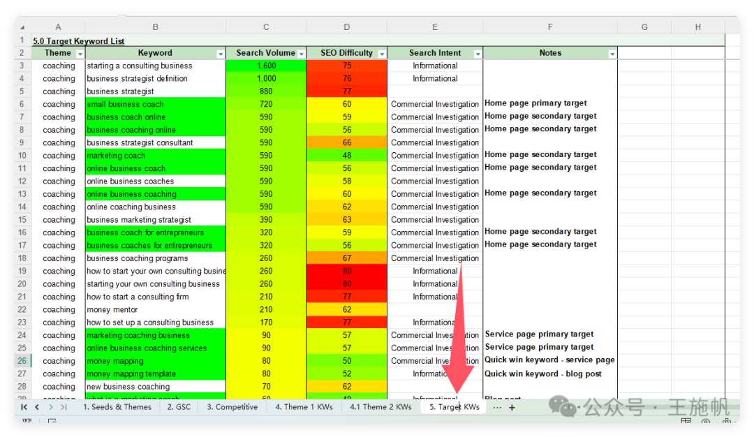Switch to 3. Competitive sheet tab
This screenshot has height=437, width=754.
pos(232,407)
